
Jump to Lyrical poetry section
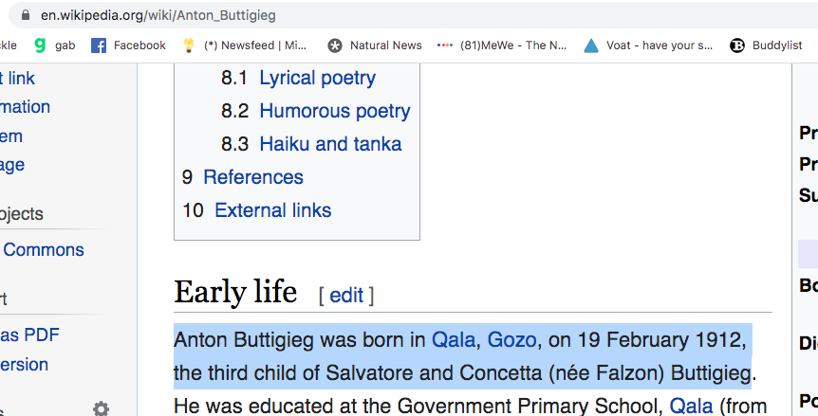tap(317, 78)
